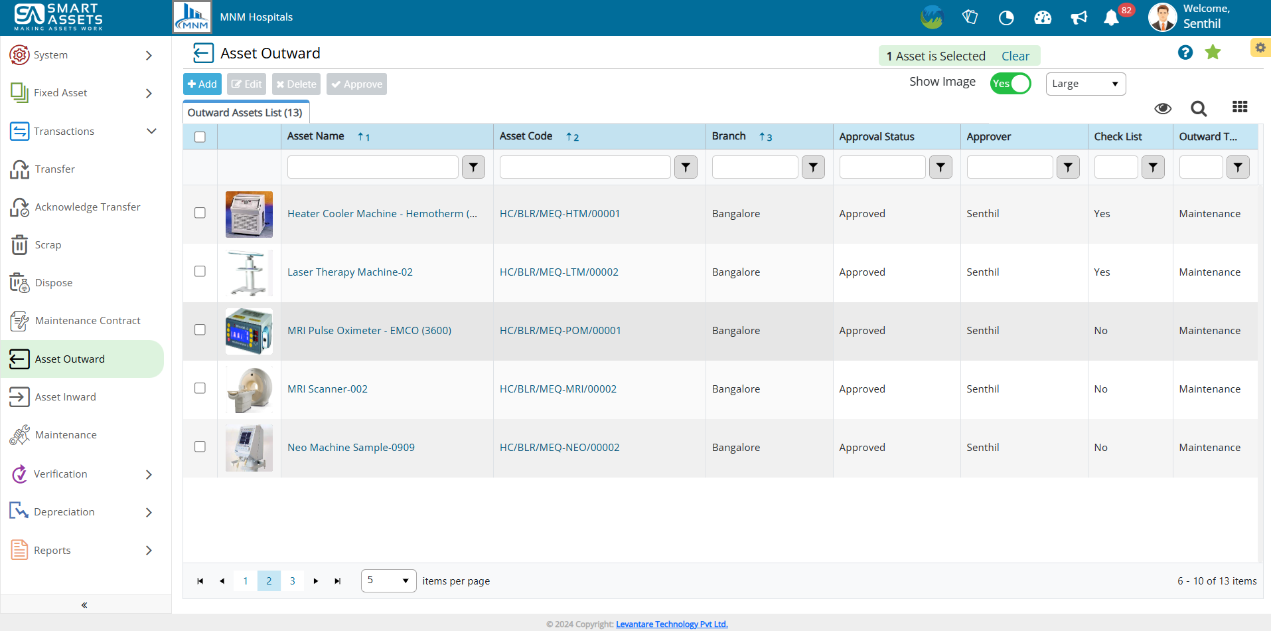Mark page as favorite with star icon

(1213, 52)
